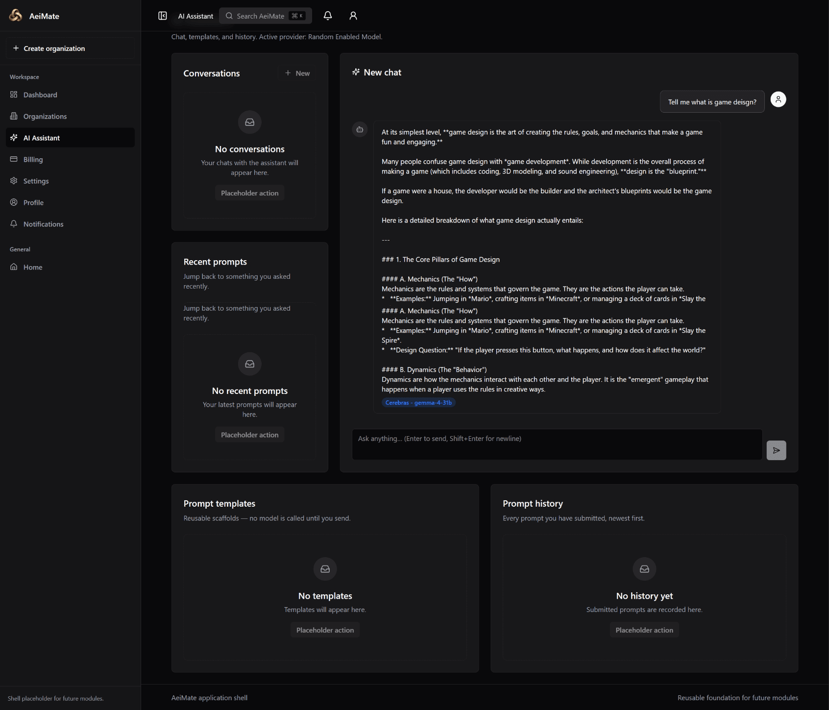Click the AeiMate logo icon
The height and width of the screenshot is (710, 829).
[16, 16]
